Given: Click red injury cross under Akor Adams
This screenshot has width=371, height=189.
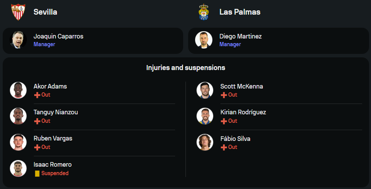Looking at the screenshot, I should [x=37, y=95].
